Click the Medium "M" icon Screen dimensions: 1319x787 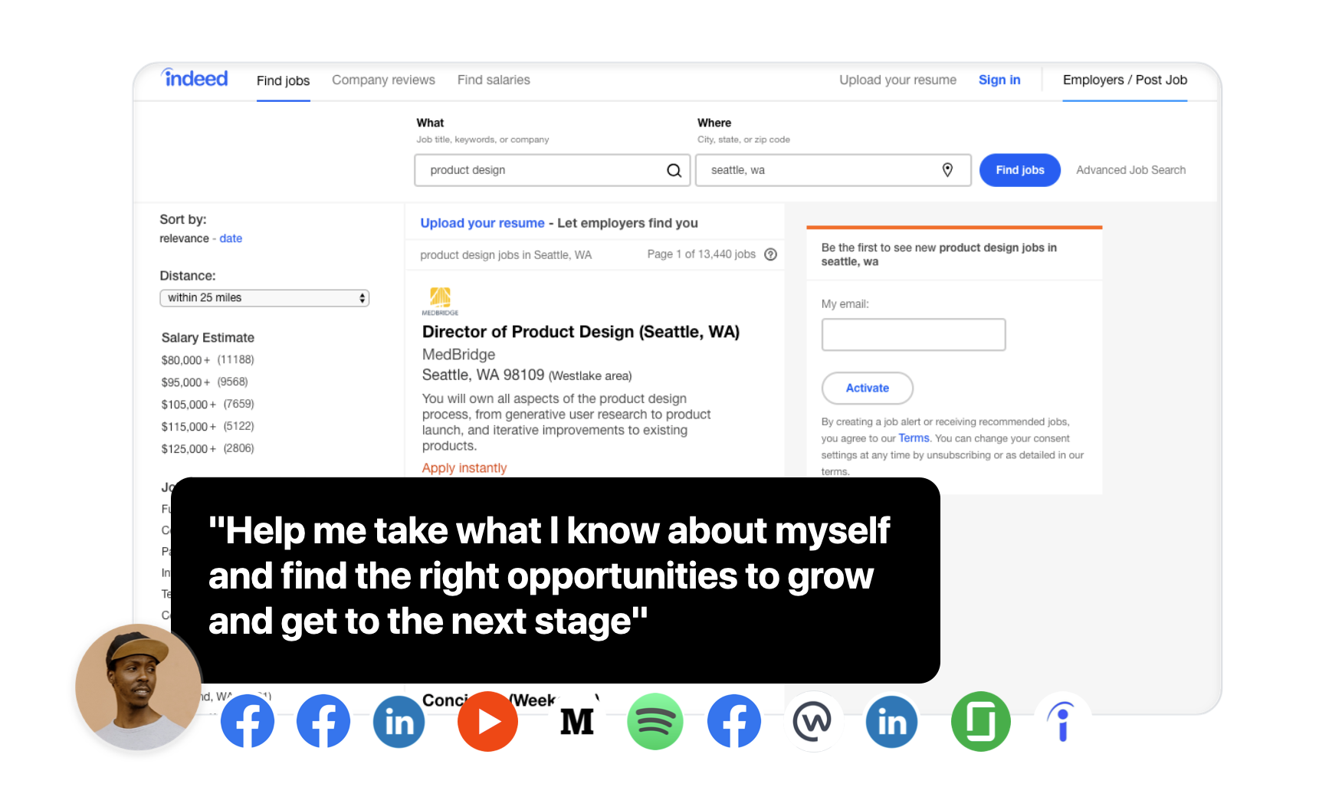577,722
